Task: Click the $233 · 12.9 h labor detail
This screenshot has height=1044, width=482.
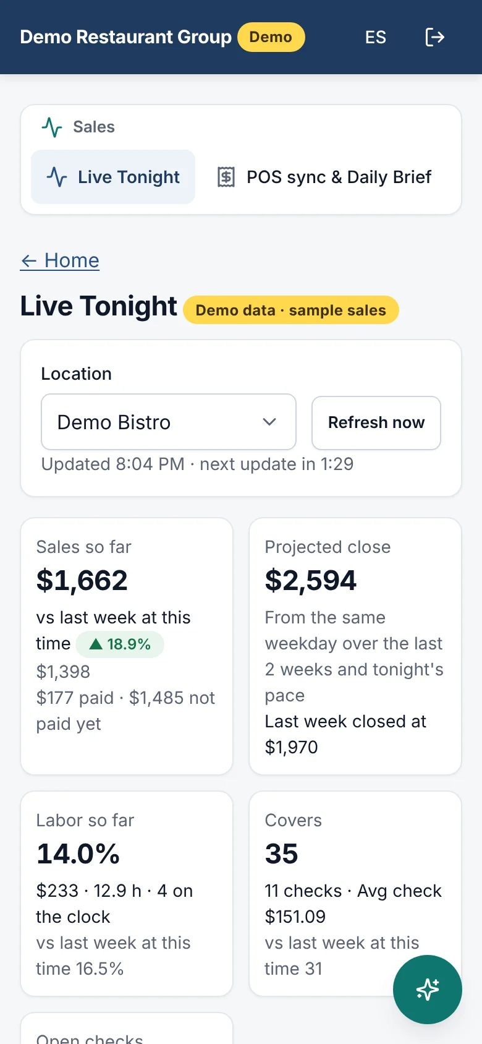Action: point(114,904)
